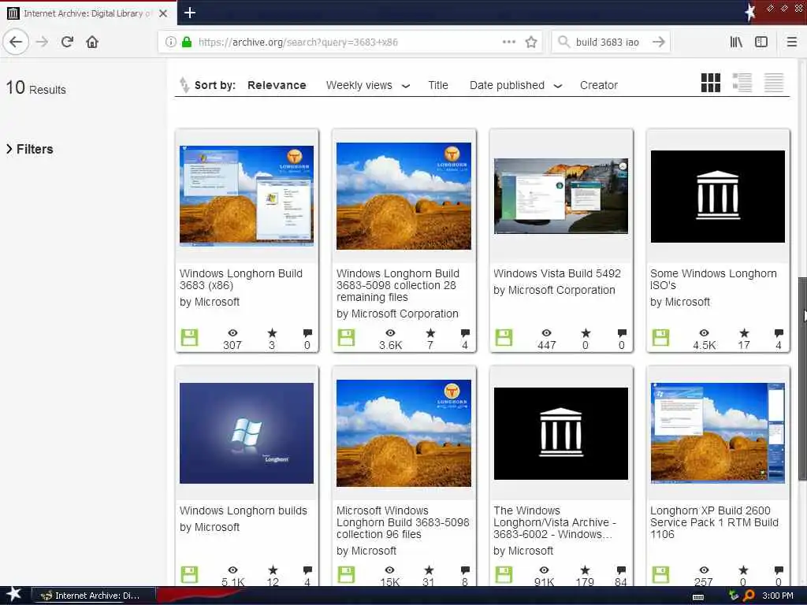Click the browser forward arrow
Image resolution: width=807 pixels, height=605 pixels.
coord(43,42)
